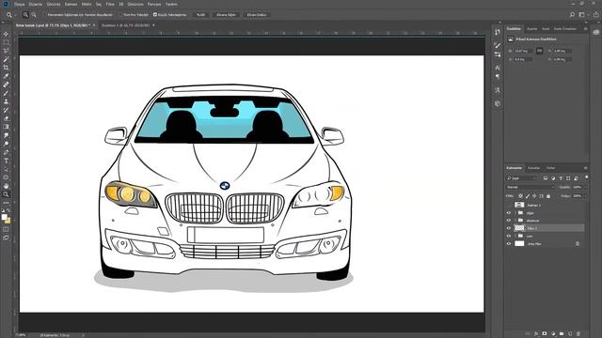Select the History Brush tool
Screen dimensions: 602x338
(x=6, y=110)
